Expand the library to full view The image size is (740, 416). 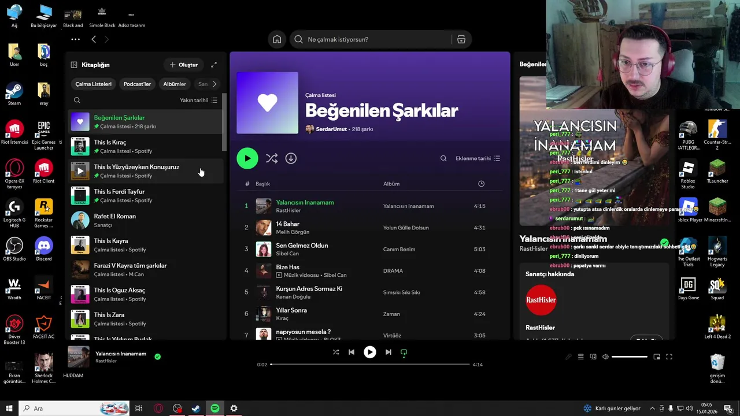tap(214, 65)
